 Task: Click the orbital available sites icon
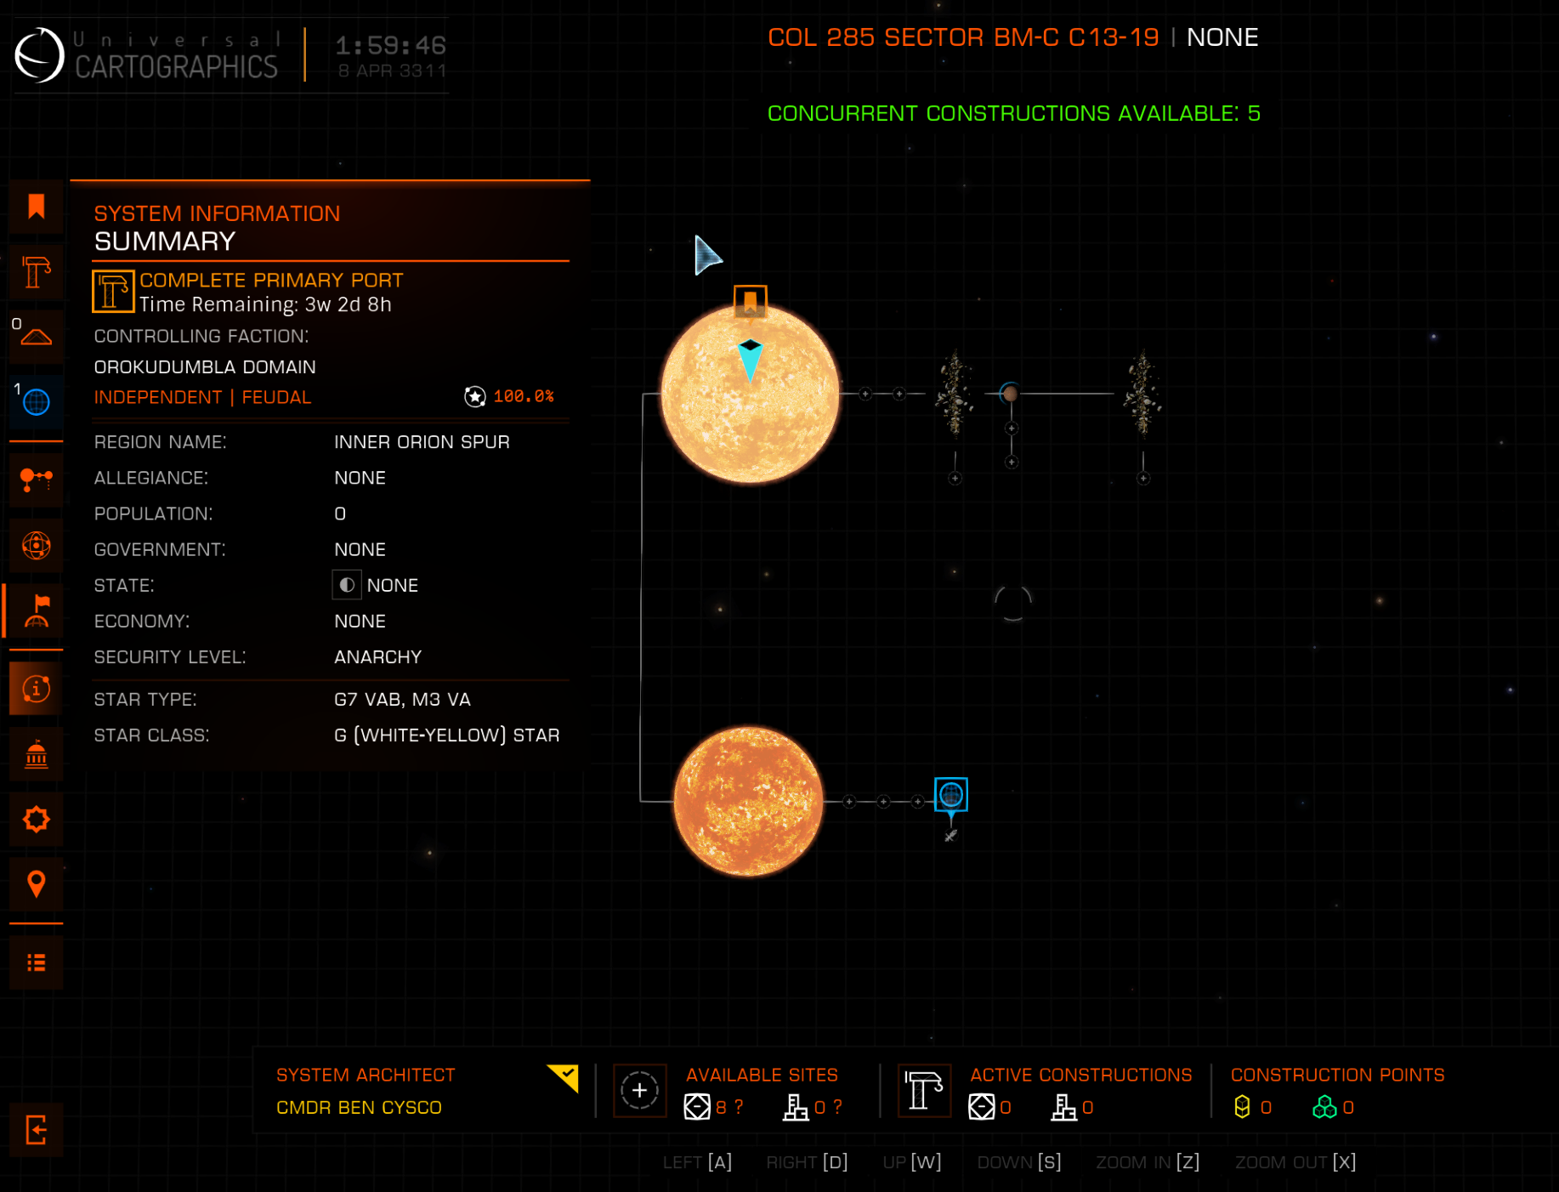point(697,1107)
